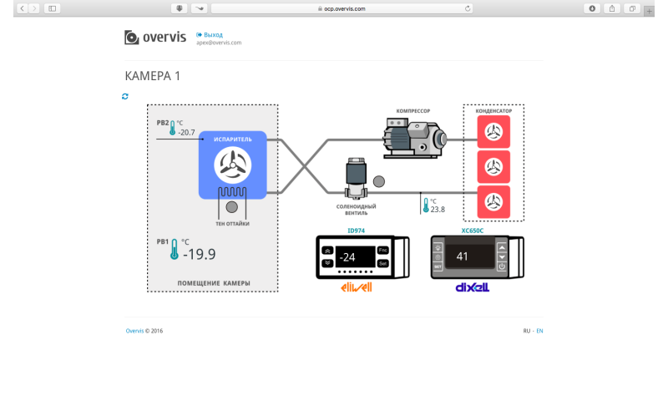The height and width of the screenshot is (401, 668).
Task: Click the PB1 thermometer icon
Action: click(x=175, y=250)
